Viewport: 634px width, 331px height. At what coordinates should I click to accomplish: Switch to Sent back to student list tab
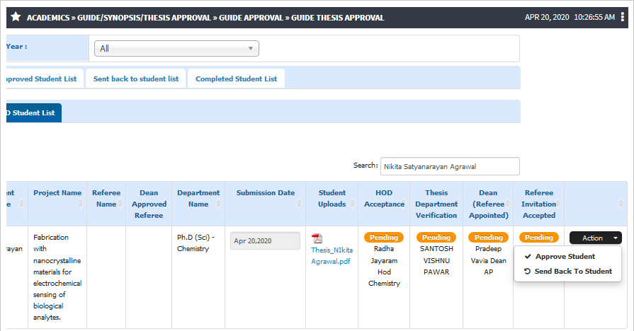(136, 79)
